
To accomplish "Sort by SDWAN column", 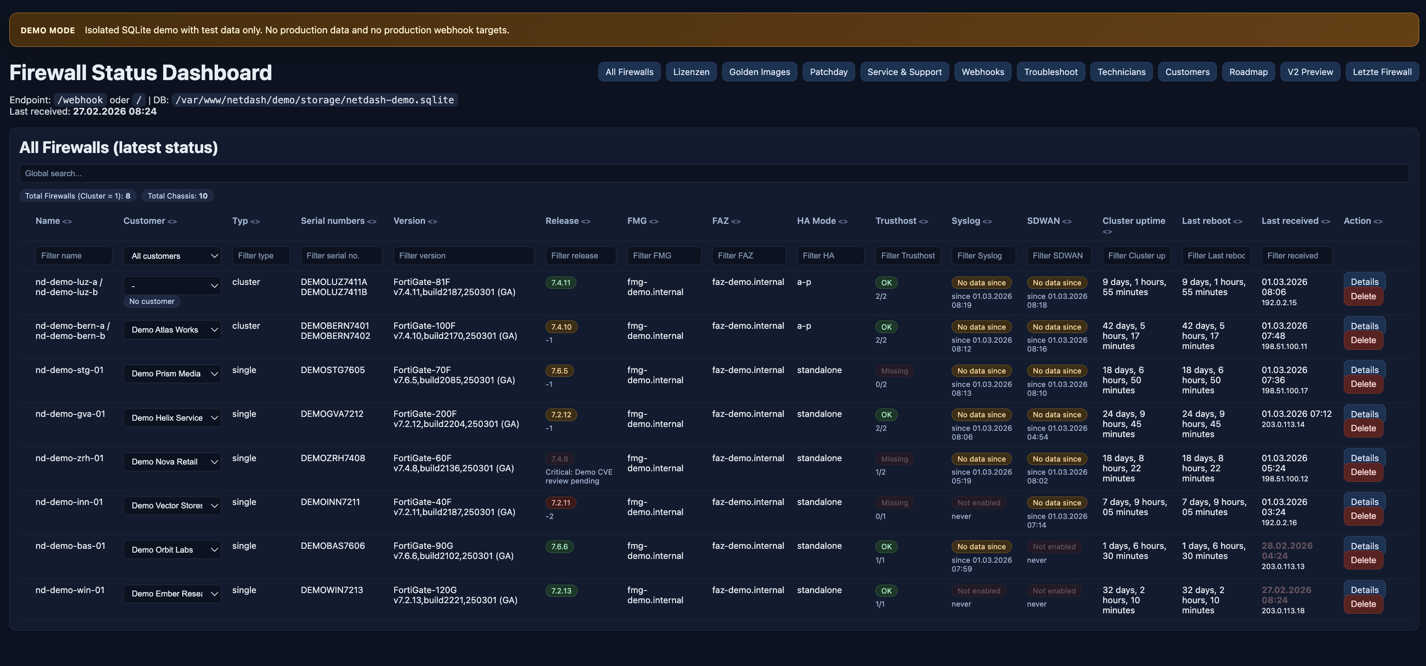I will point(1067,221).
